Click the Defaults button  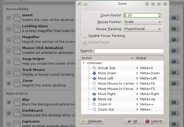[x=92, y=121]
